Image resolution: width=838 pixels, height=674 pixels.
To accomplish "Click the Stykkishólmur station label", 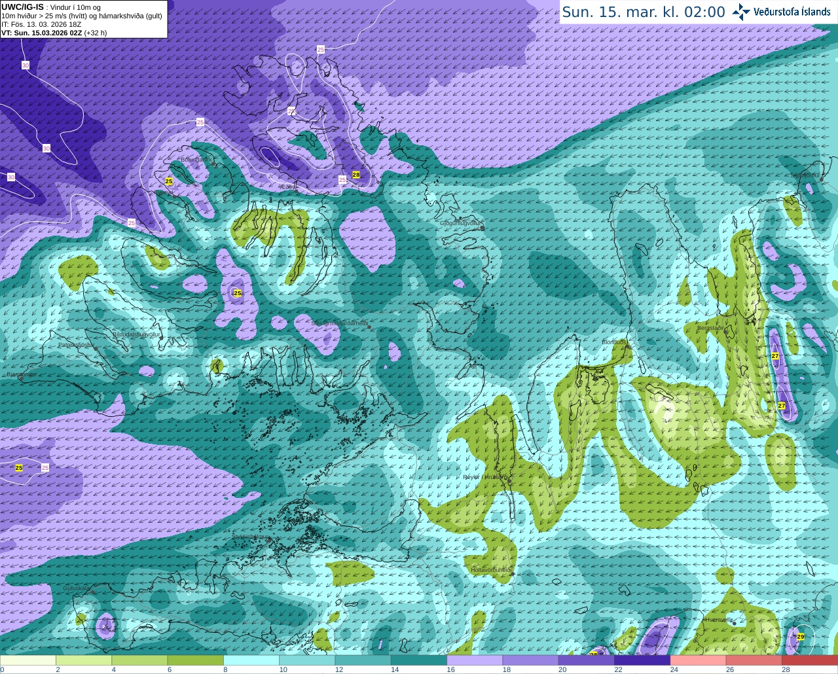I will click(251, 537).
